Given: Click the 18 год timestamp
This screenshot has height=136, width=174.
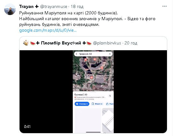Looking at the screenshot, I should pos(77,7).
